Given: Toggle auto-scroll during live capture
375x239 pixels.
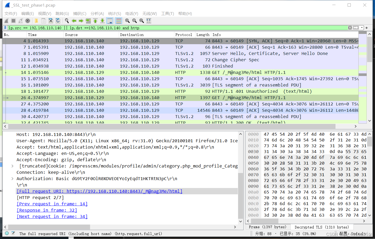Looking at the screenshot, I should click(x=110, y=21).
